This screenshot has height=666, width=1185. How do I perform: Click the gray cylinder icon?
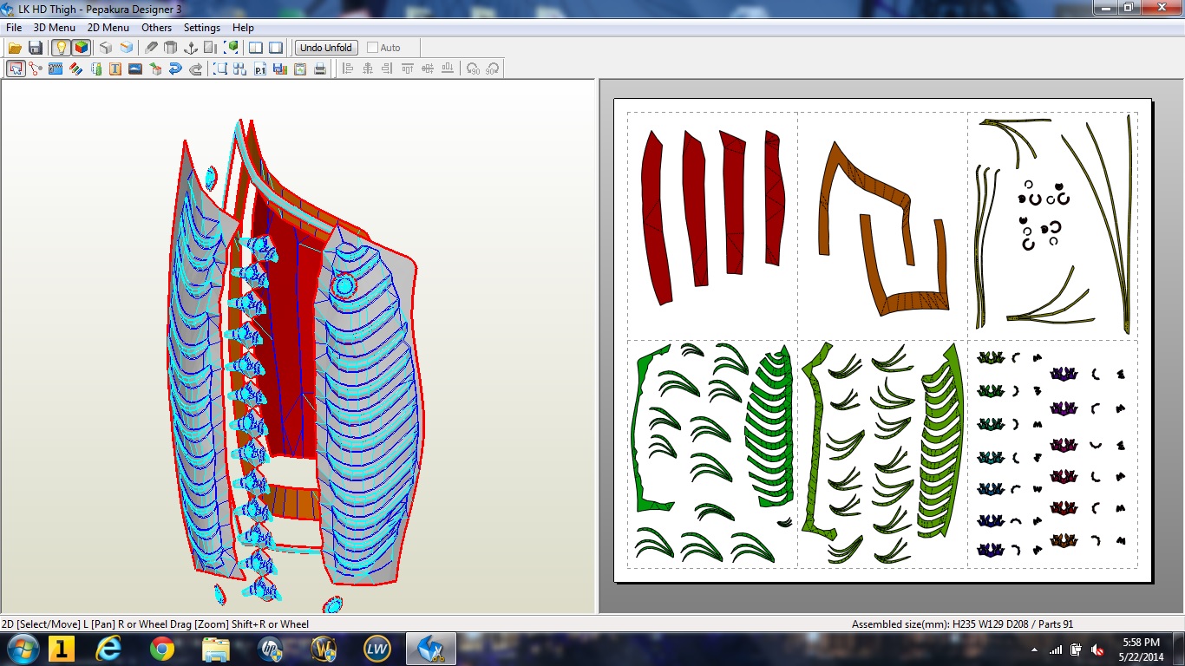point(171,48)
